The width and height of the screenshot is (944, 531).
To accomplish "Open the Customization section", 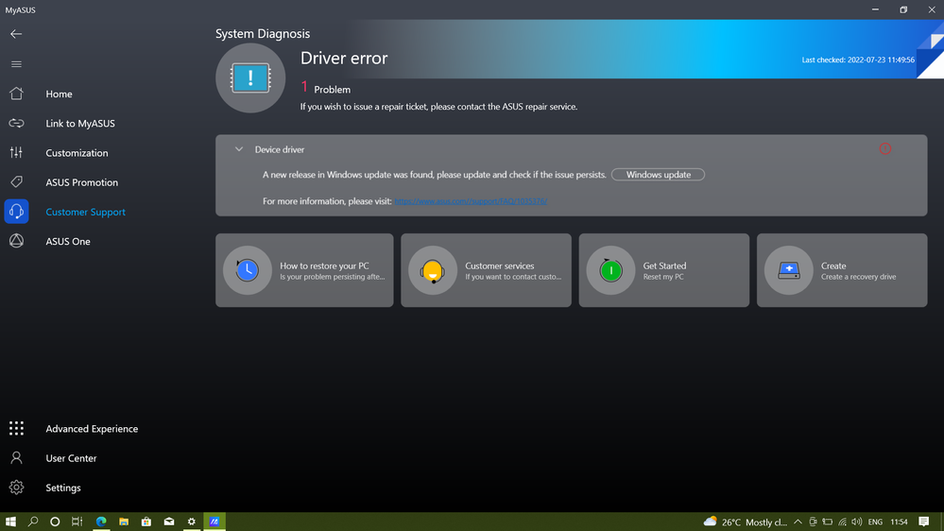I will 77,153.
